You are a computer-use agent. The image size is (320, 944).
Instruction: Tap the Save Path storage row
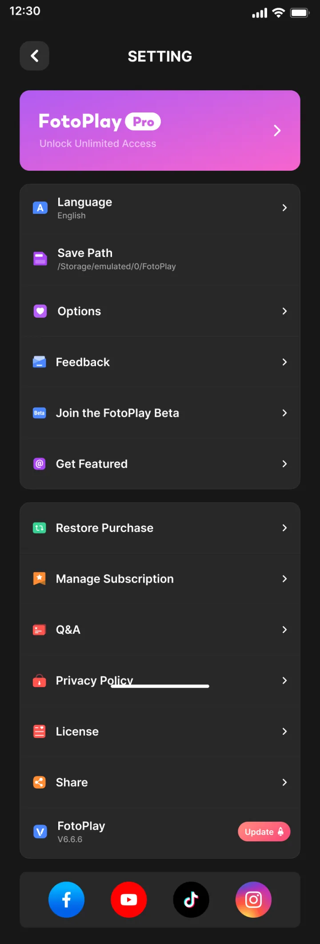tap(160, 259)
